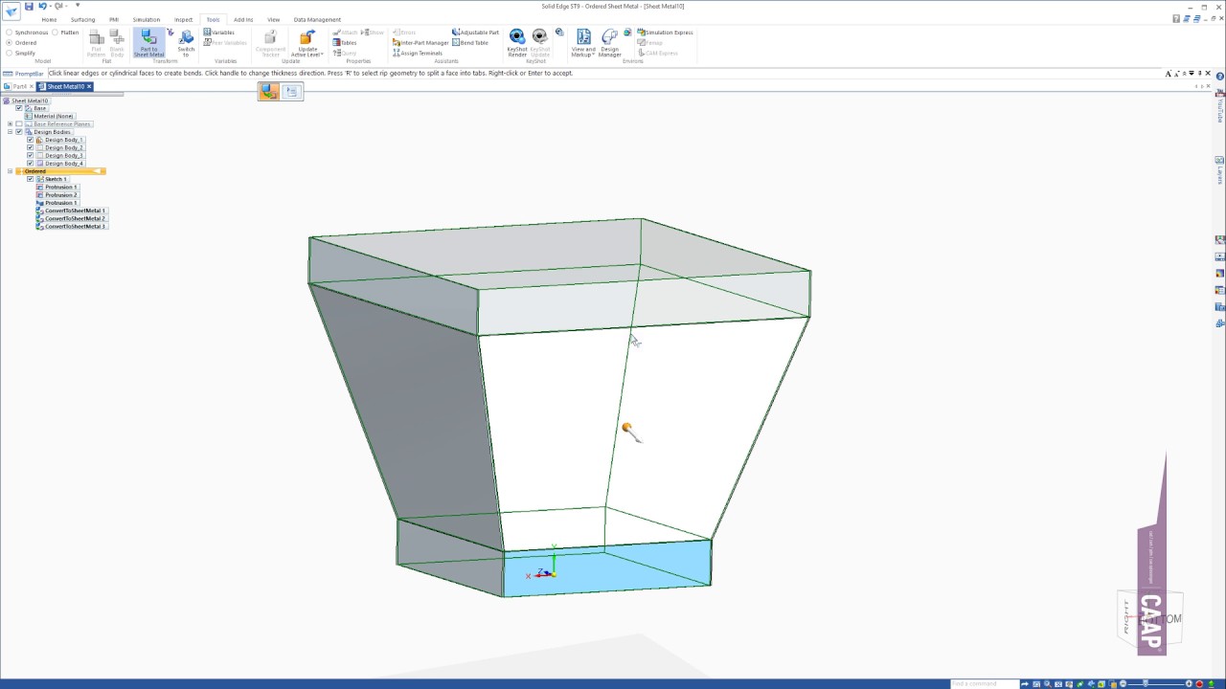Toggle the Base checkbox in the tree
Screen dimensions: 1226x689
click(18, 108)
